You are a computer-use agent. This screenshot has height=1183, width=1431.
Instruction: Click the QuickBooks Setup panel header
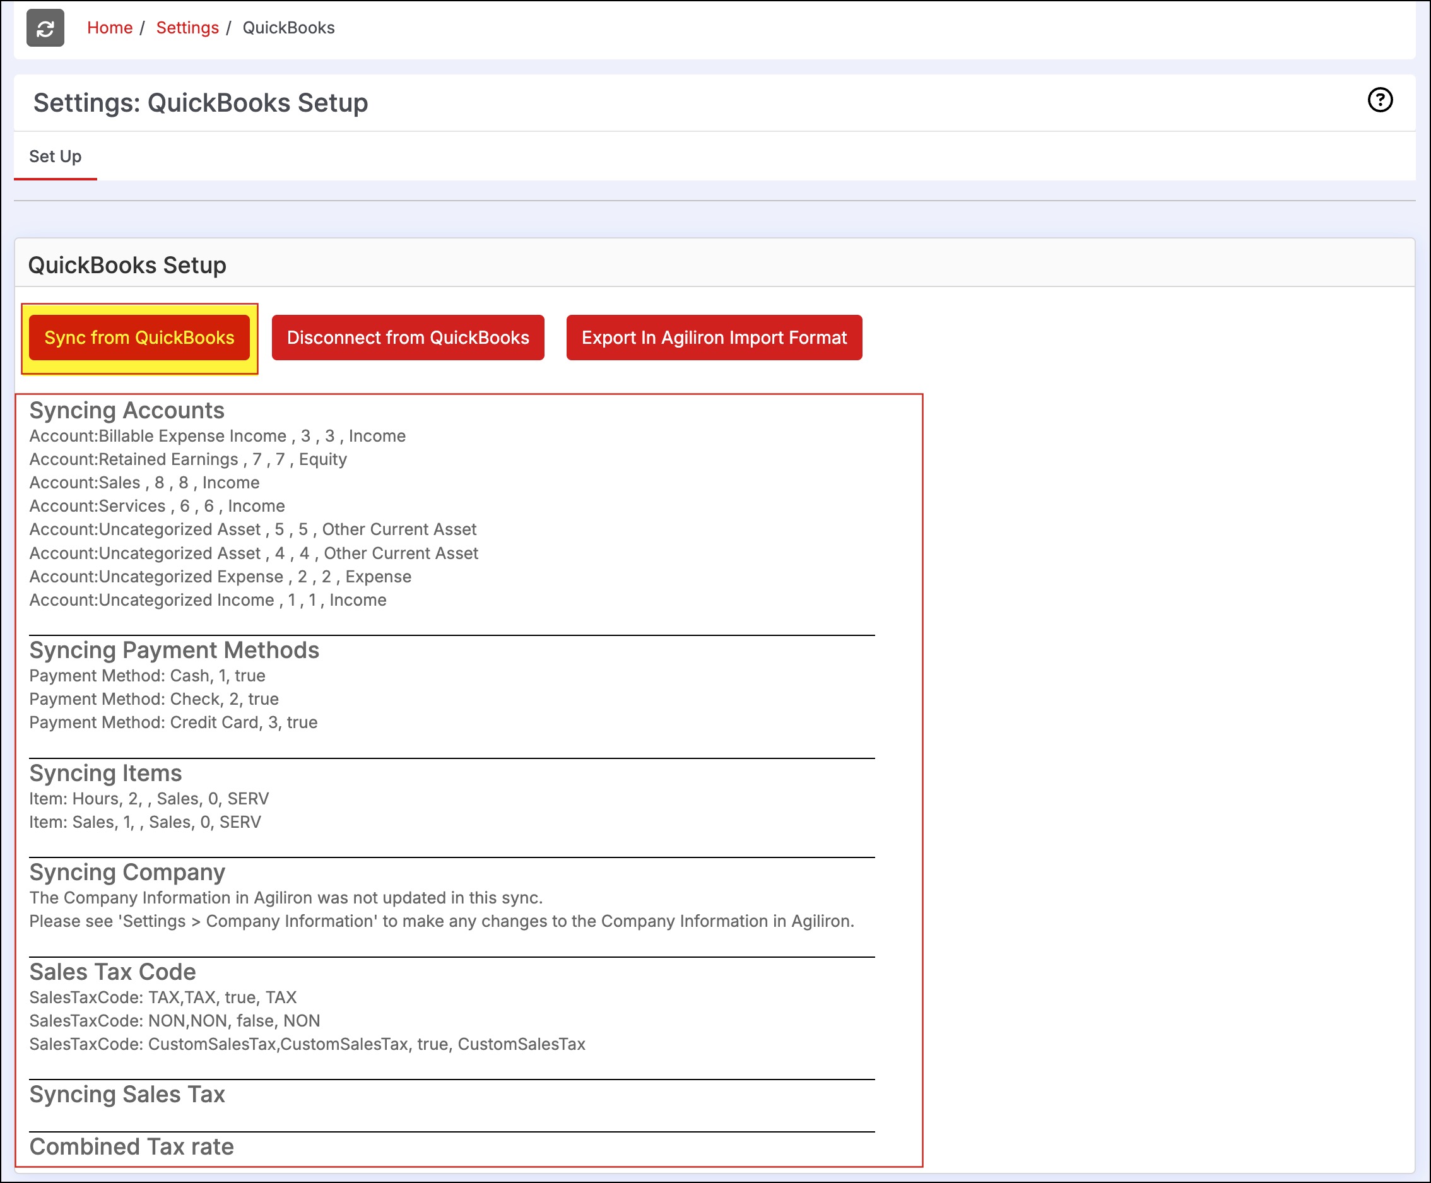point(127,265)
